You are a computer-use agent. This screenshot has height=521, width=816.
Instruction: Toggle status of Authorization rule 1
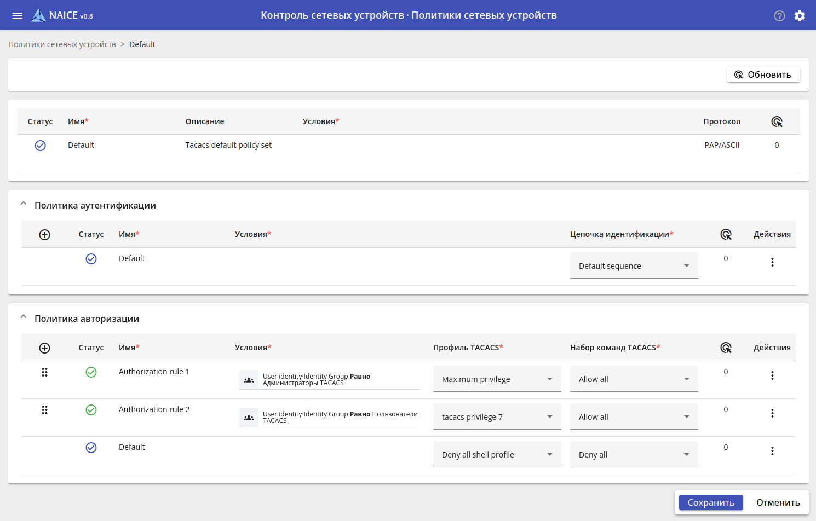[x=91, y=372]
